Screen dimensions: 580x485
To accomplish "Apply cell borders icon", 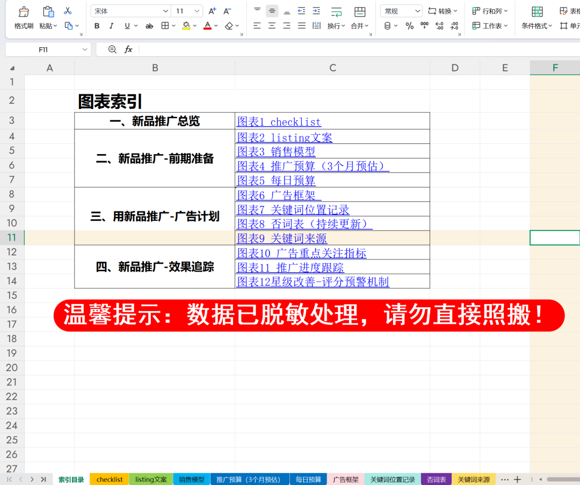I will (x=165, y=26).
